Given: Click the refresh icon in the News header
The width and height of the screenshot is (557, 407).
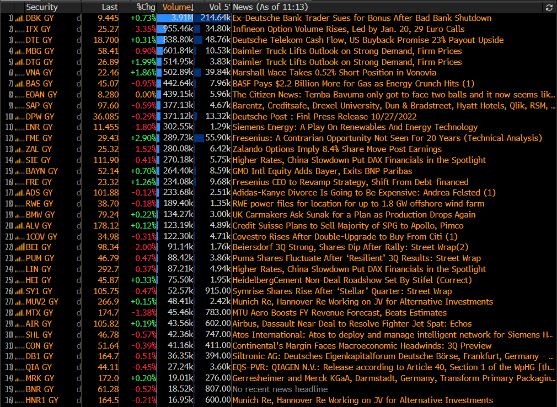Looking at the screenshot, I should [x=549, y=8].
